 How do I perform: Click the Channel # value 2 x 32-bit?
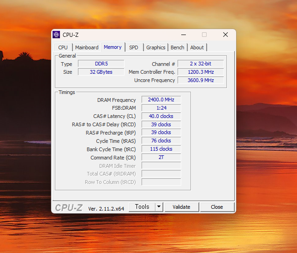[201, 64]
